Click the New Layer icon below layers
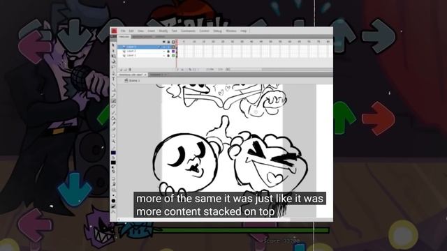 pyautogui.click(x=121, y=70)
